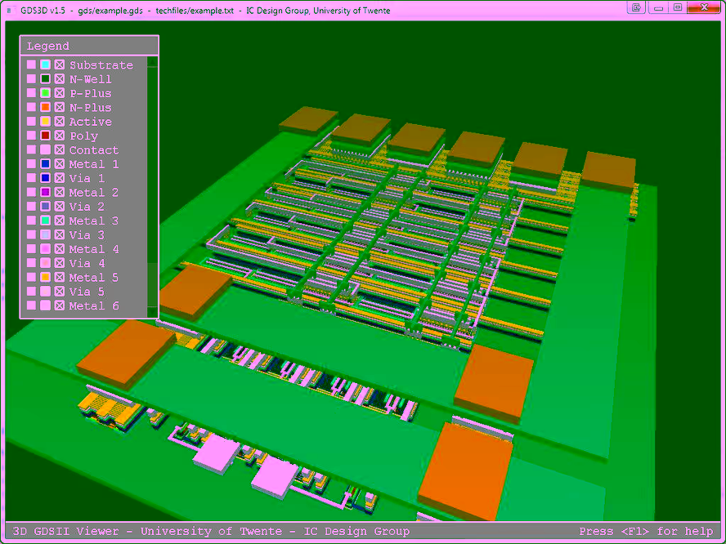Image resolution: width=726 pixels, height=544 pixels.
Task: Toggle the N-Well layer visibility checkbox
Action: [x=59, y=79]
